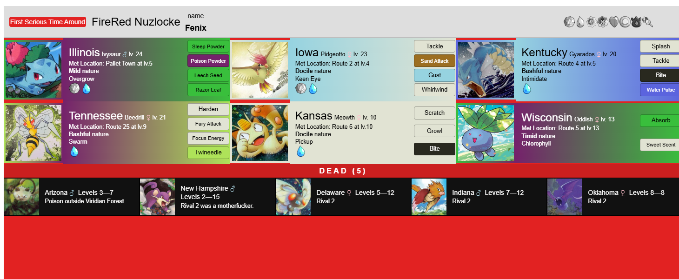This screenshot has height=279, width=679.
Task: Click the male symbol beside Arizona
Action: (72, 193)
